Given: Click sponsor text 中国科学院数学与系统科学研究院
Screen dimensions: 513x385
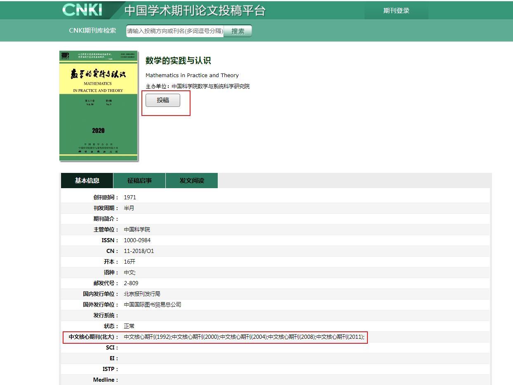Looking at the screenshot, I should coord(210,86).
